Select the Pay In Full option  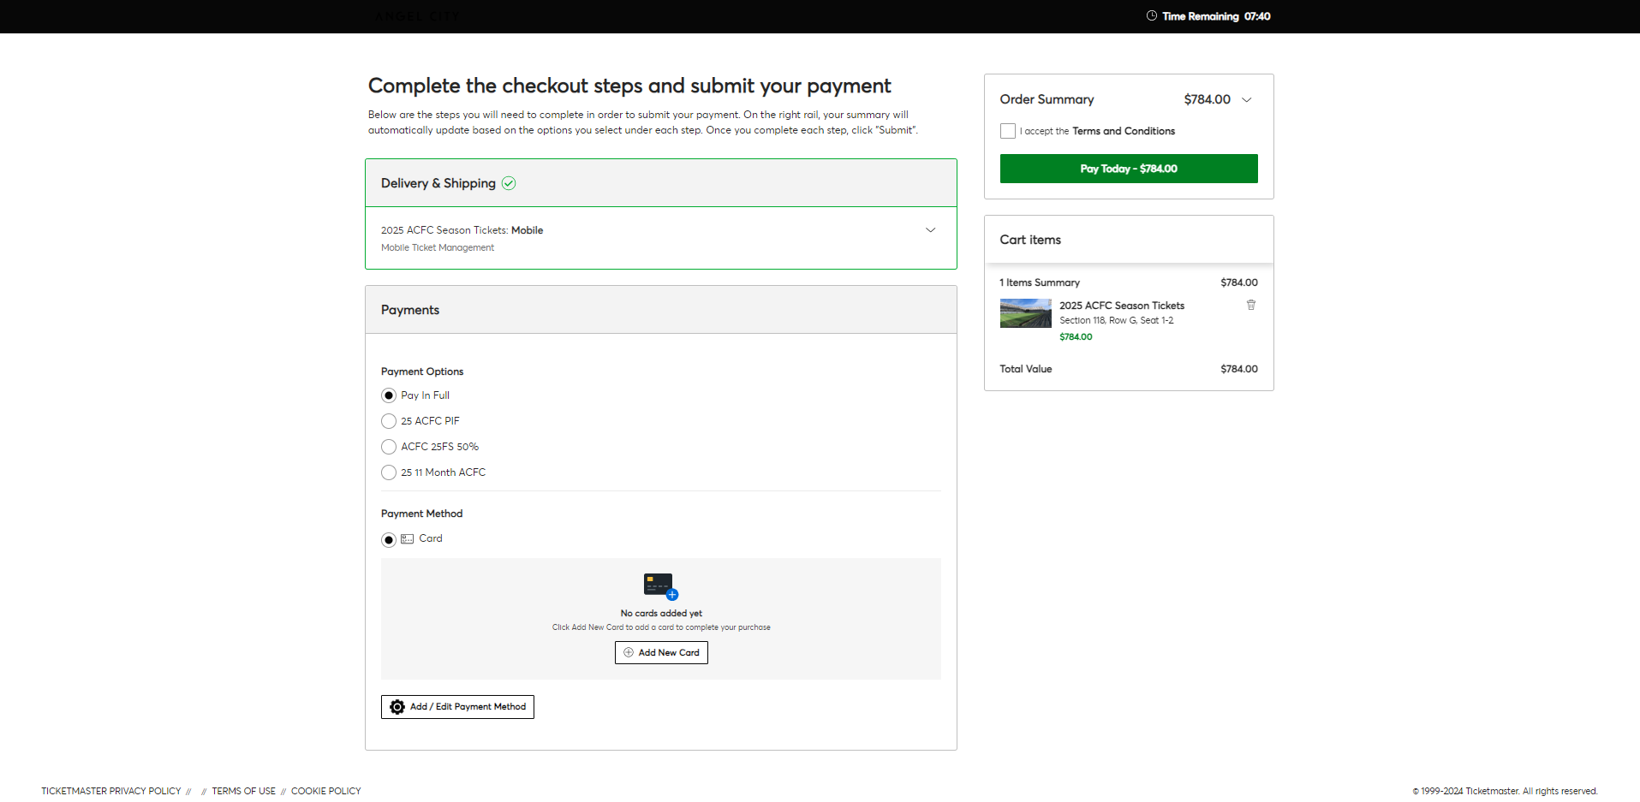389,395
